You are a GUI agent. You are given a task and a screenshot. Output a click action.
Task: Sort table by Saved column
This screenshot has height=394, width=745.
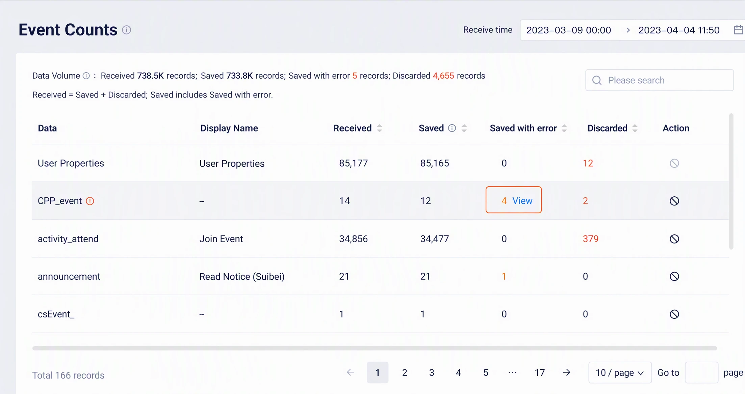coord(464,128)
